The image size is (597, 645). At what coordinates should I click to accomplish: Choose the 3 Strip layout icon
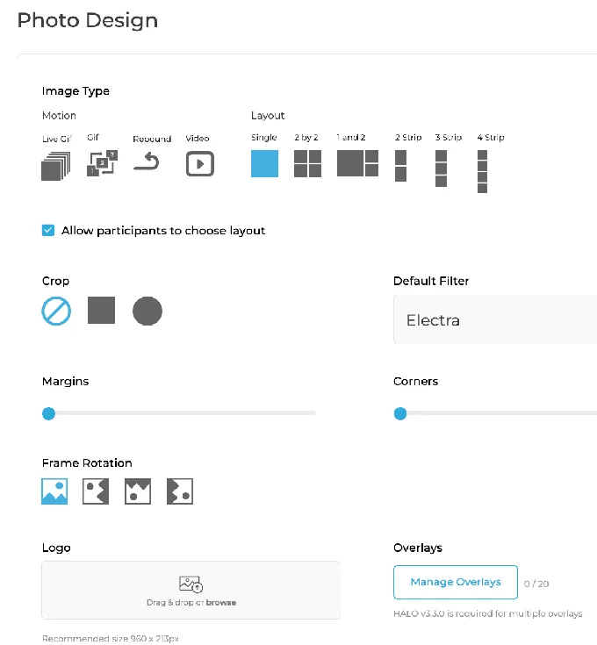coord(441,168)
